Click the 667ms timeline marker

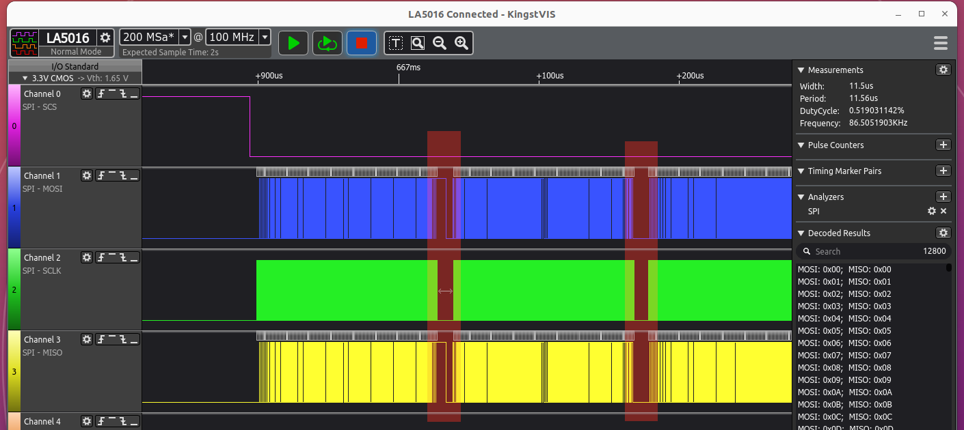pyautogui.click(x=408, y=67)
